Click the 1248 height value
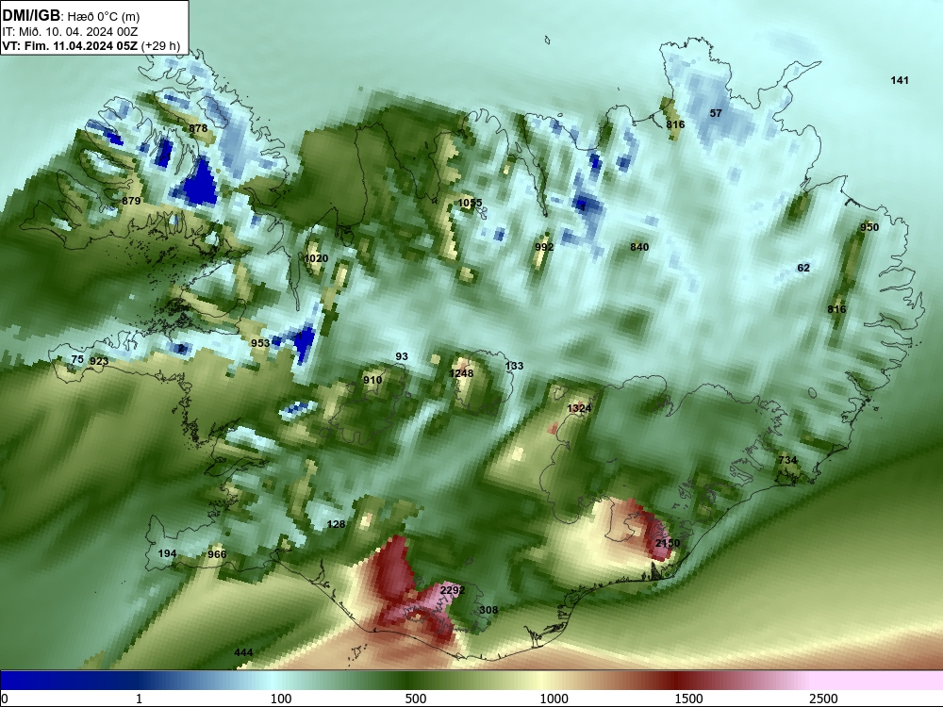 [461, 373]
